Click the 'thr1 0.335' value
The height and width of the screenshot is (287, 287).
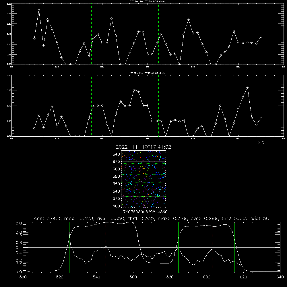pos(142,218)
